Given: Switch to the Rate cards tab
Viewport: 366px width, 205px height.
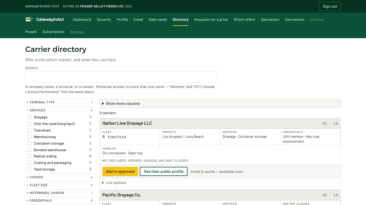Looking at the screenshot, I should 158,20.
